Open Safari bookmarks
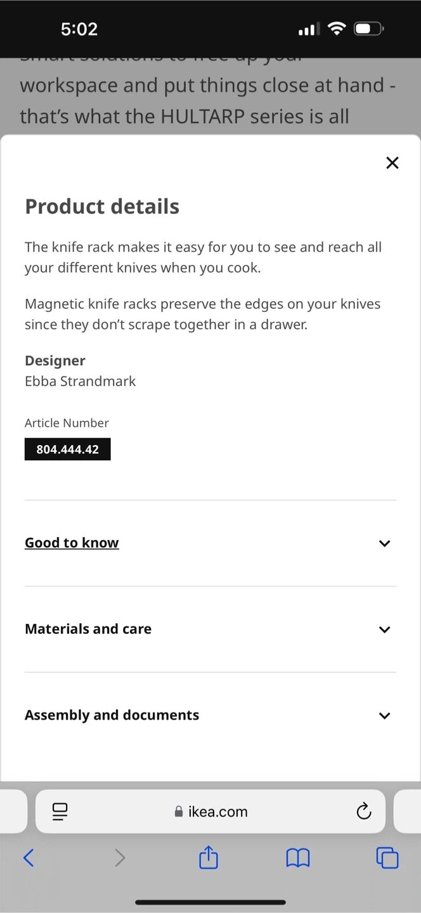 pos(298,858)
